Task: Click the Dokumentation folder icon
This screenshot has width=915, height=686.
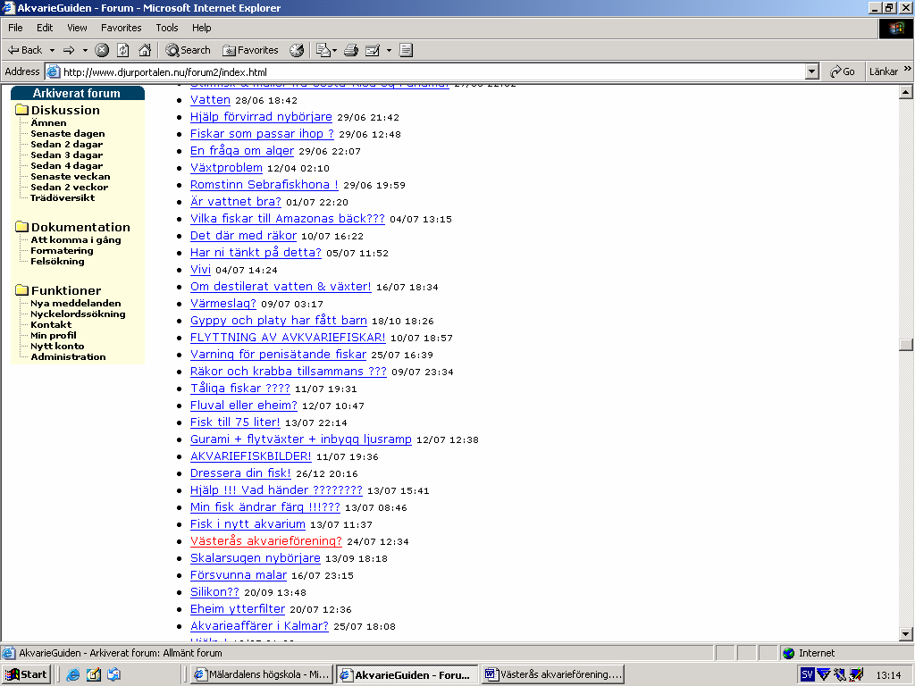Action: click(22, 226)
